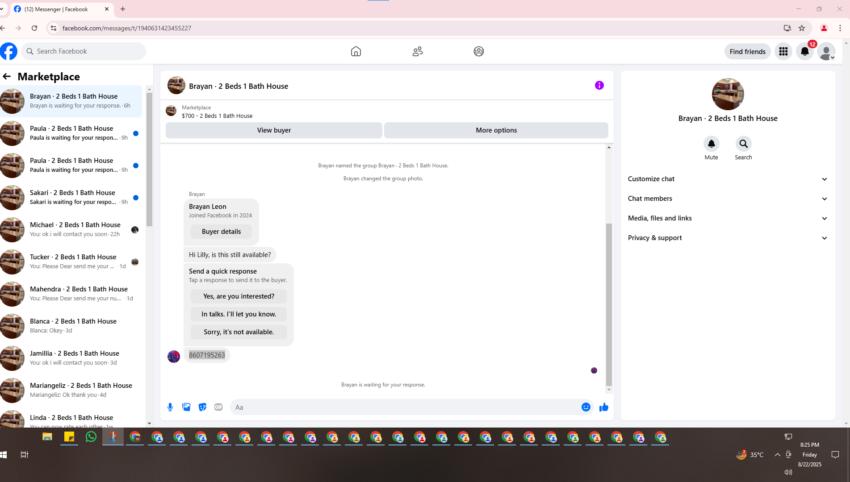Choose a sticker icon
Image resolution: width=850 pixels, height=482 pixels.
(202, 407)
